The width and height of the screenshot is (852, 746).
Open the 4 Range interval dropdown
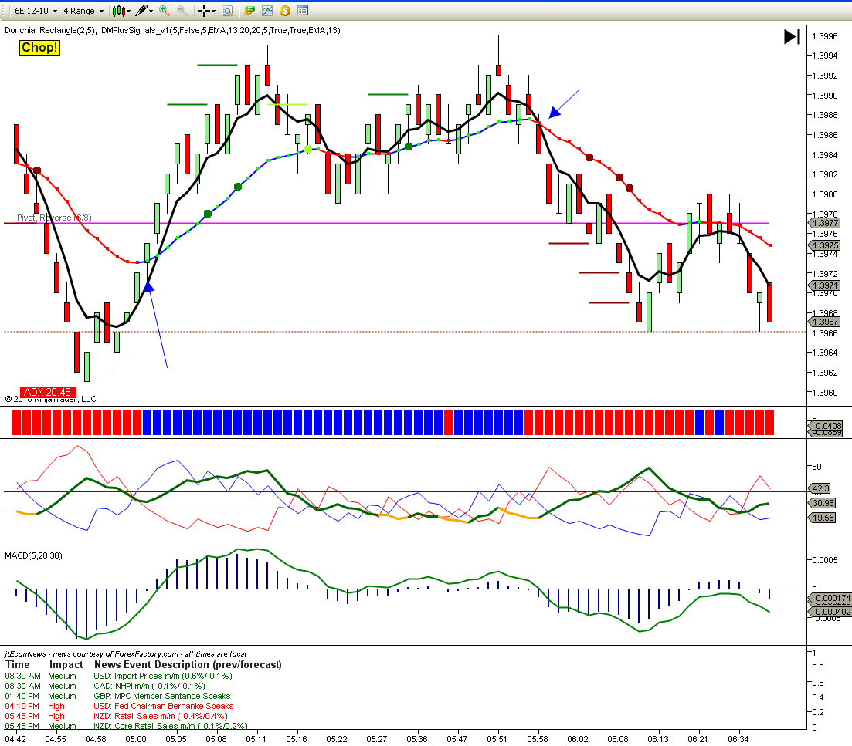[83, 11]
